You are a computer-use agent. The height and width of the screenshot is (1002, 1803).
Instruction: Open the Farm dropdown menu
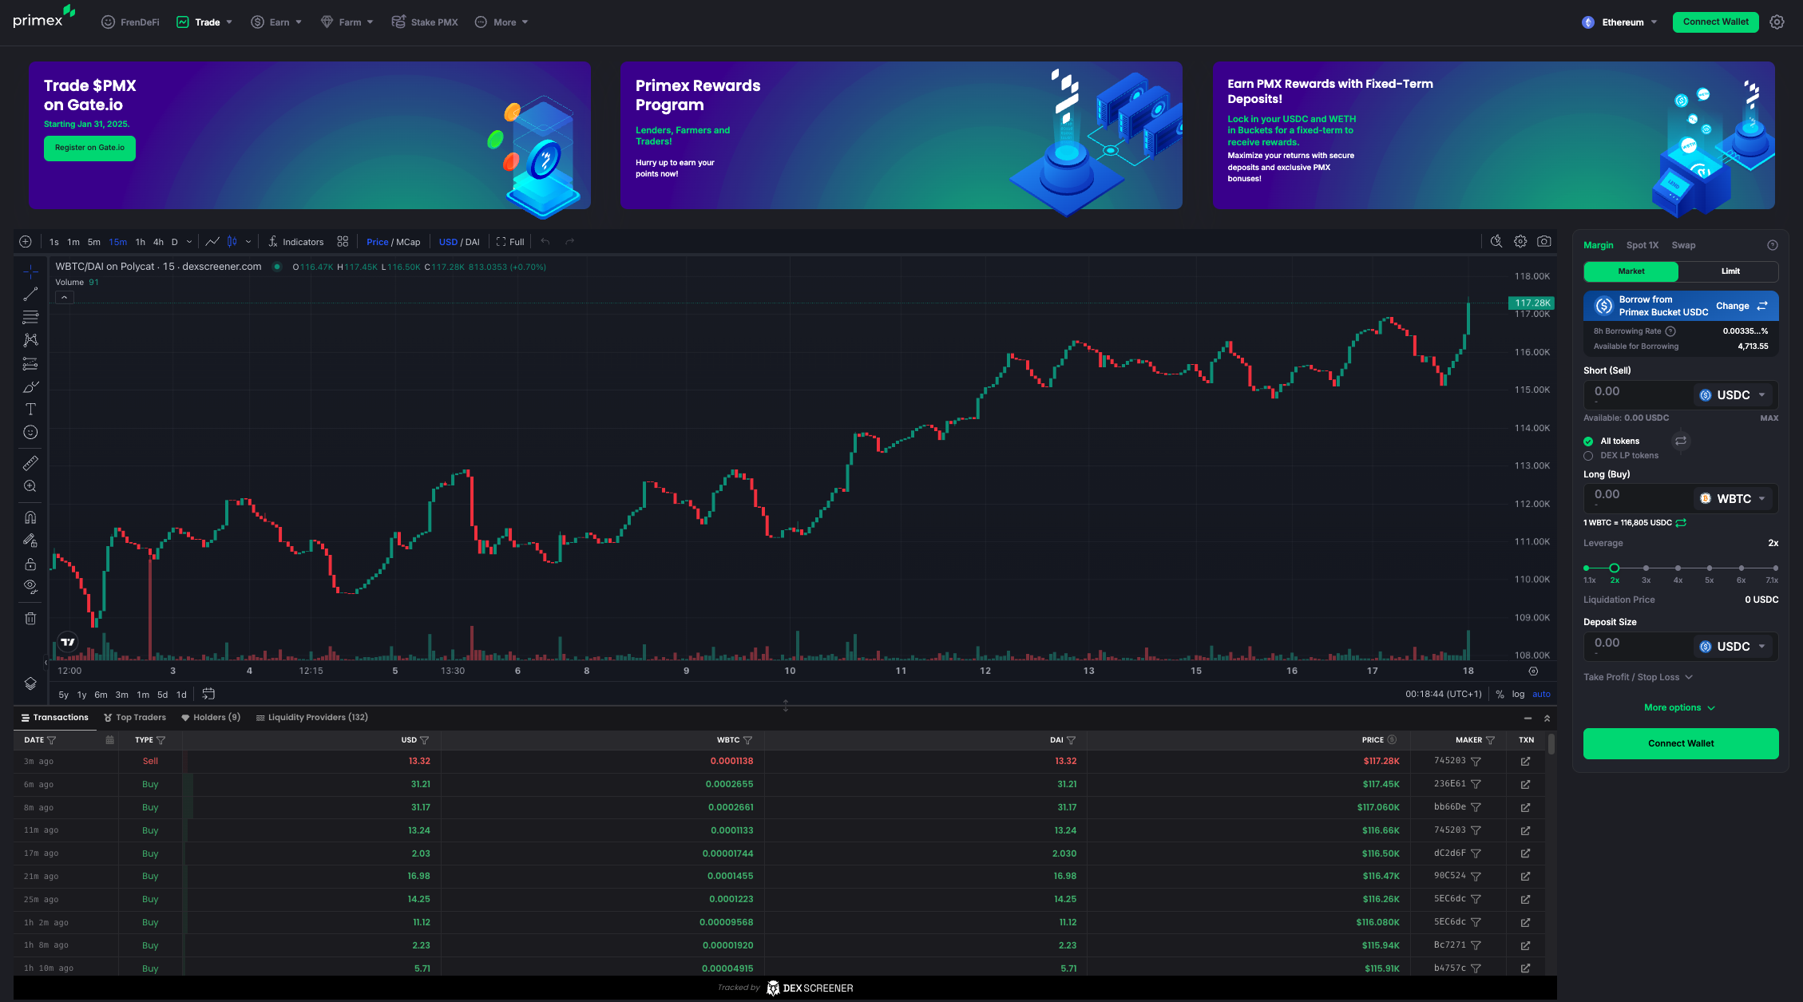pyautogui.click(x=347, y=22)
